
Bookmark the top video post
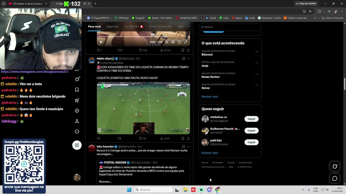[x=183, y=50]
